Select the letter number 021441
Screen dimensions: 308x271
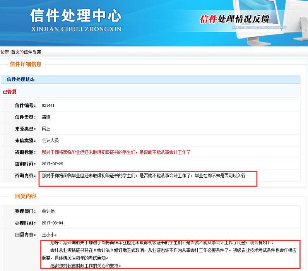(48, 105)
